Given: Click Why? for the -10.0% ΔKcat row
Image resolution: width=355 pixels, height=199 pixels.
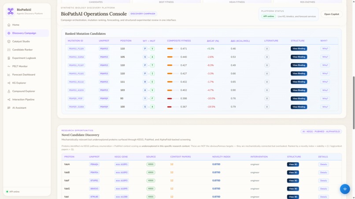Looking at the screenshot, I should (325, 98).
